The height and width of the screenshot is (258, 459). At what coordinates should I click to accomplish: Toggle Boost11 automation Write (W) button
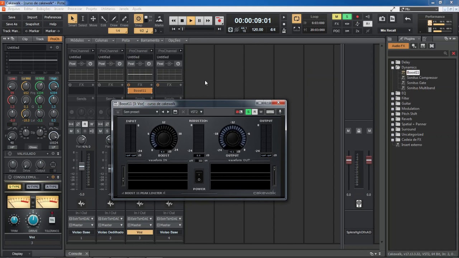click(261, 112)
